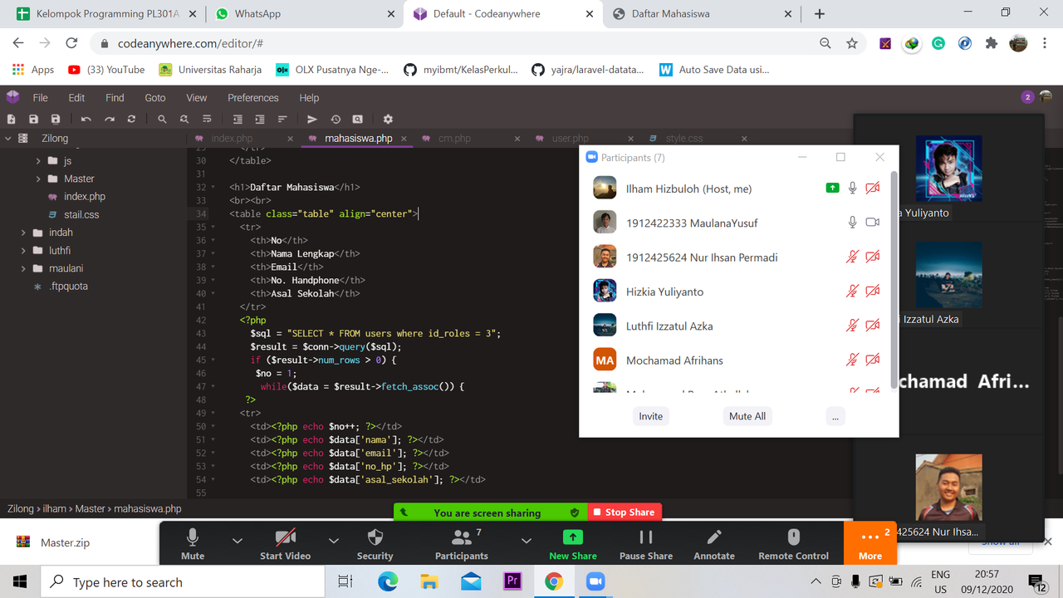Toggle video icon for 1912422333 MaulanaYusuf

(x=872, y=223)
